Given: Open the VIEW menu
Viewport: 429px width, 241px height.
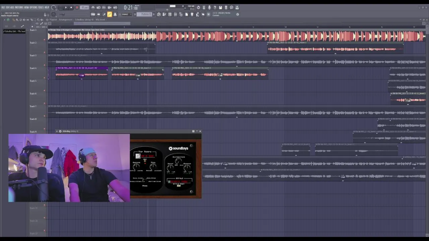Looking at the screenshot, I should coord(26,7).
